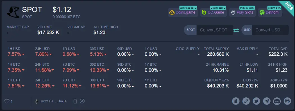This screenshot has width=295, height=111.
Task: Click the $1.0000 asks value
Action: point(279,86)
